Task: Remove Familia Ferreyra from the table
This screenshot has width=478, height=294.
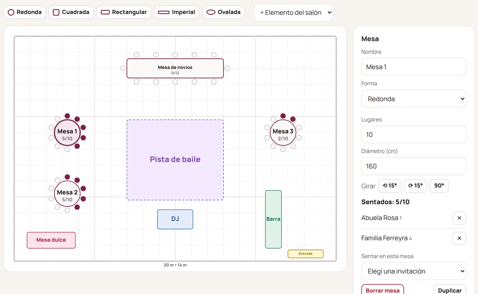Action: click(x=459, y=238)
